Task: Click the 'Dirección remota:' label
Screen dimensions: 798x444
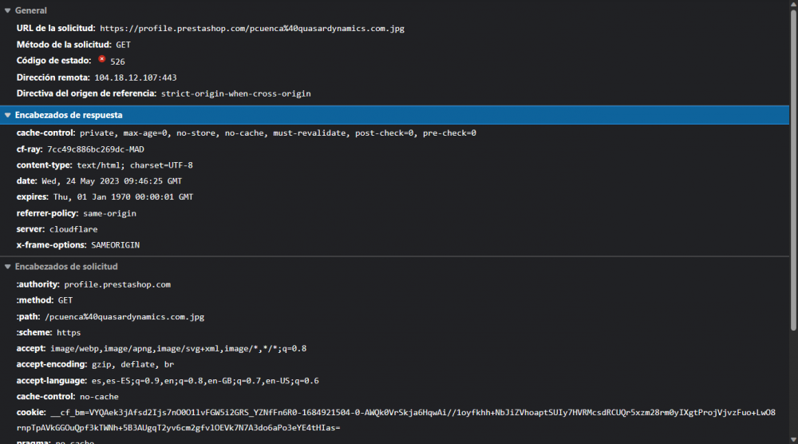Action: pos(53,78)
